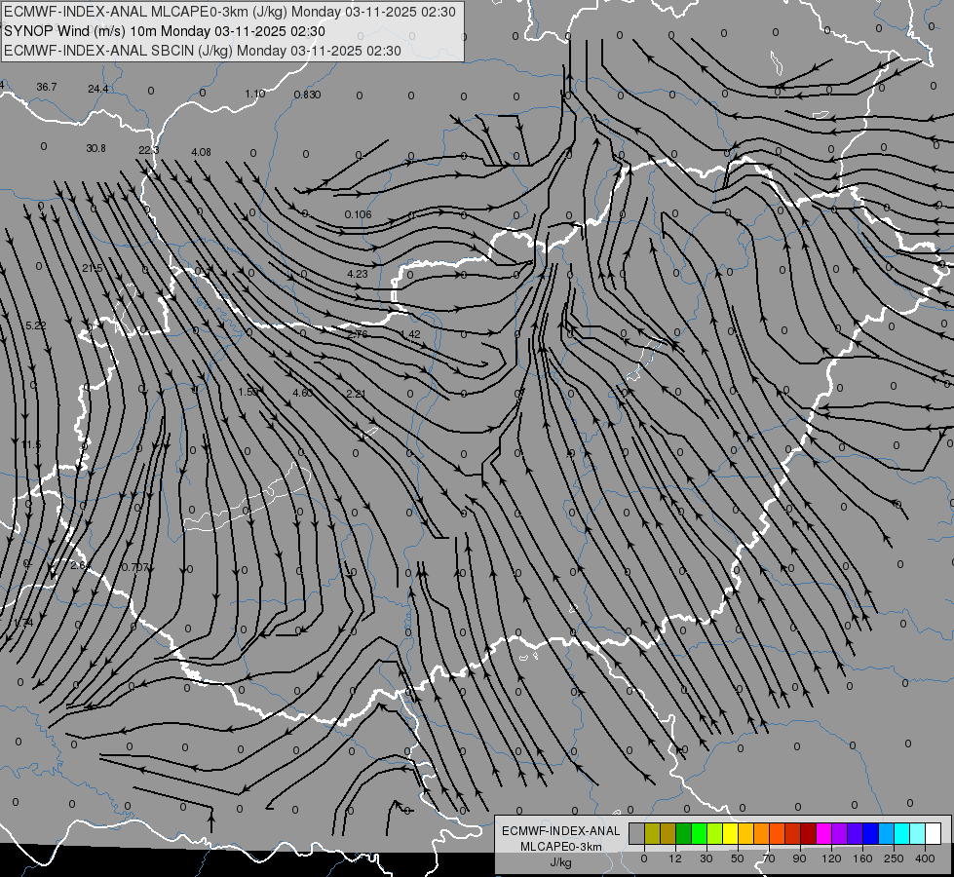Screen dimensions: 954x877
Task: Click the map value '21.5'
Action: [x=92, y=268]
